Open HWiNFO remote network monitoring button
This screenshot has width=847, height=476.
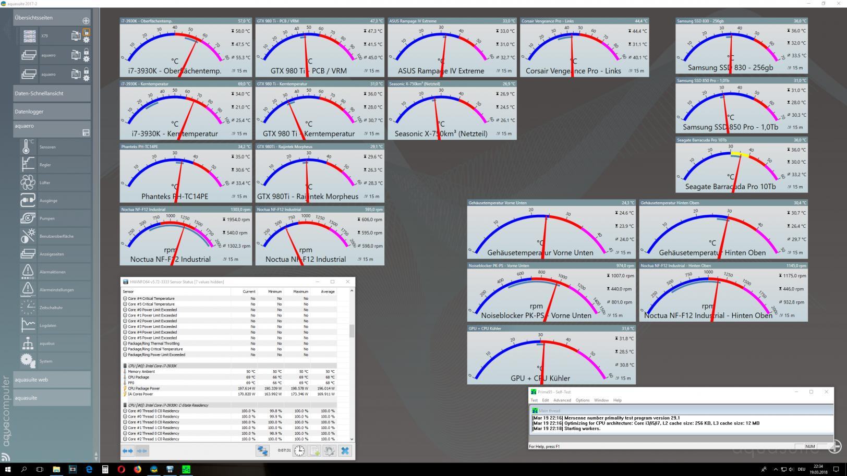(262, 450)
